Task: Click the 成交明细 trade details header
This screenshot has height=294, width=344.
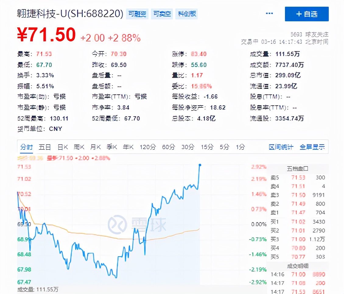Action: (x=298, y=266)
